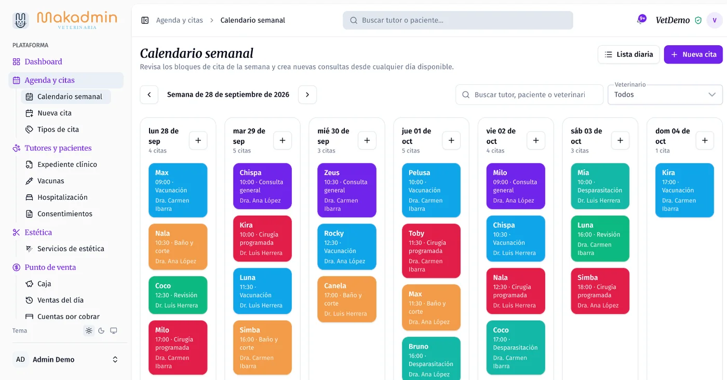Add appointment on mar 29 de sep
The height and width of the screenshot is (380, 727).
click(282, 140)
